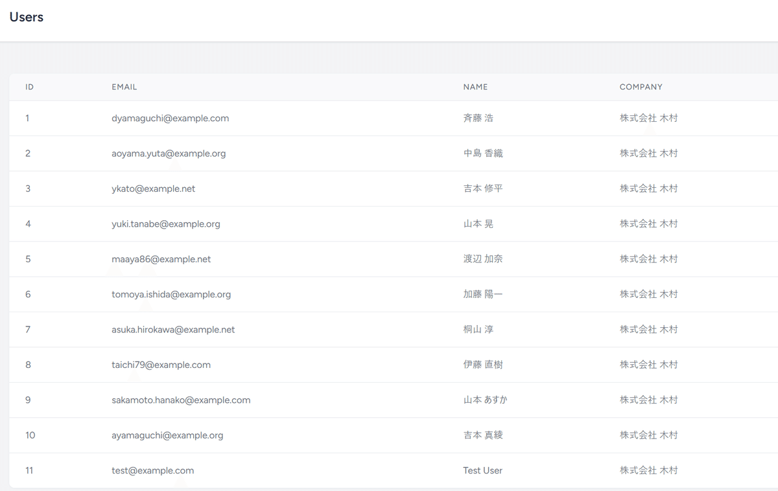Image resolution: width=778 pixels, height=491 pixels.
Task: Click the name 吉本 修平
Action: point(483,188)
